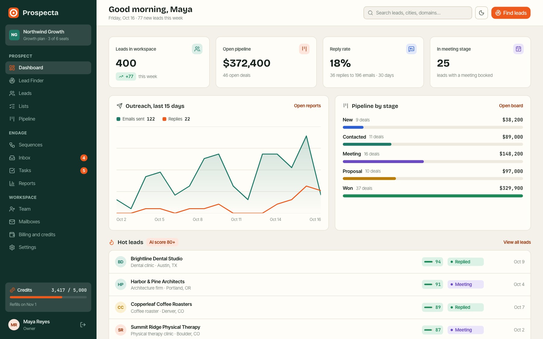Screen dimensions: 543x339
Task: Click the paper plane Outreach icon
Action: [x=119, y=106]
